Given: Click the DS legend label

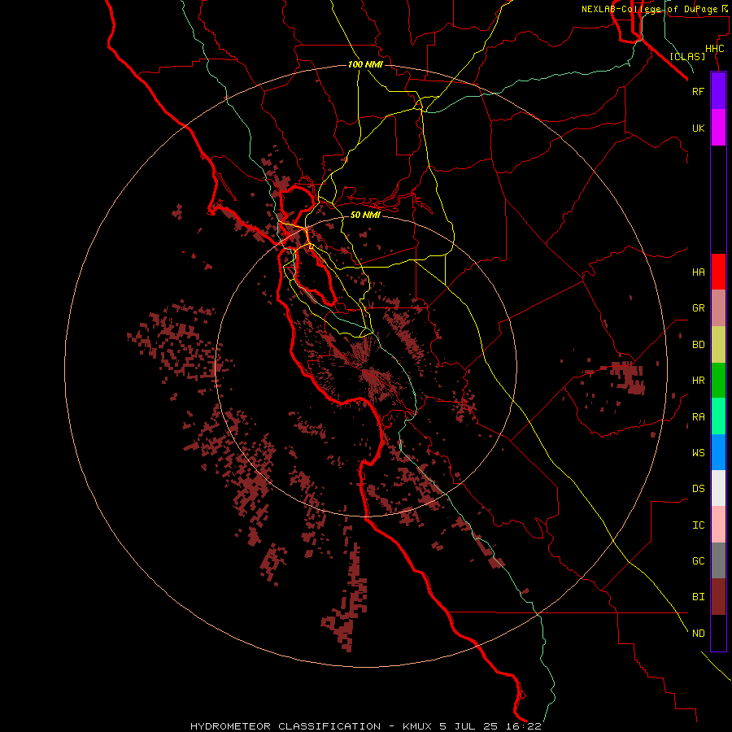Looking at the screenshot, I should [698, 488].
